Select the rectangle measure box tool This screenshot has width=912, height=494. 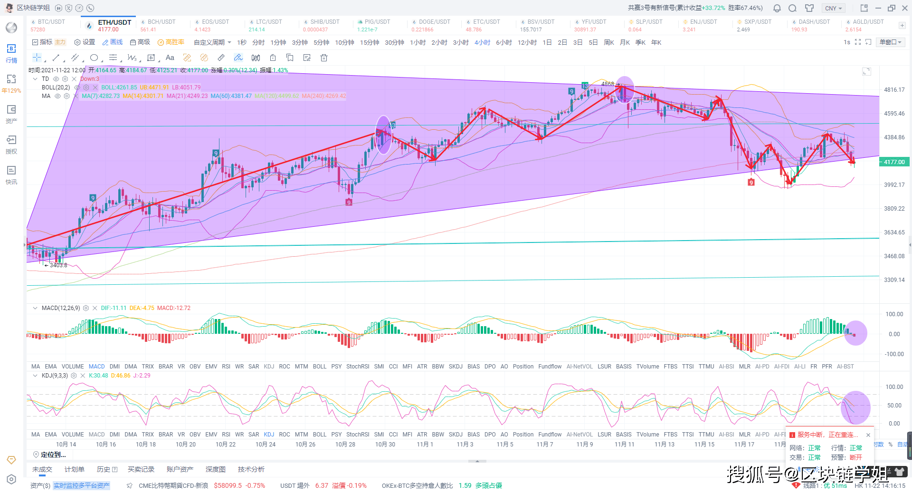tap(151, 58)
